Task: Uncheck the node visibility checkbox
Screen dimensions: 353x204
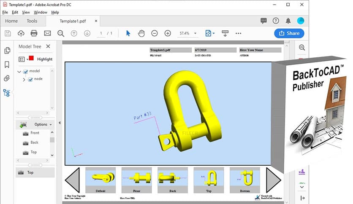Action: coord(30,80)
